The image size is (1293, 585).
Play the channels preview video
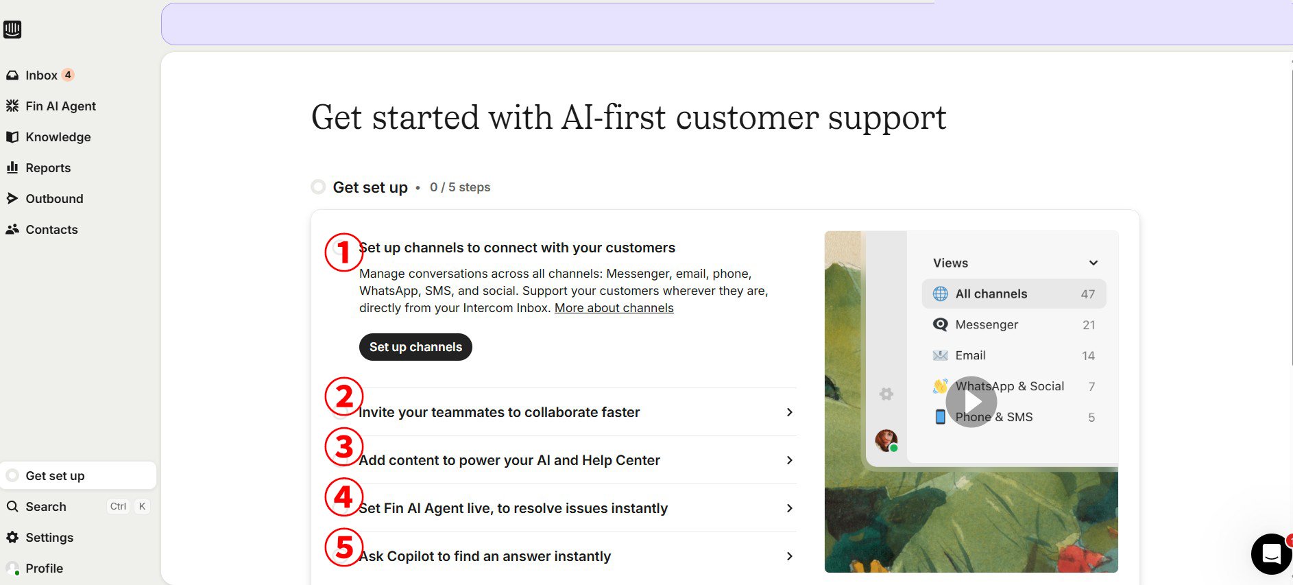coord(971,402)
